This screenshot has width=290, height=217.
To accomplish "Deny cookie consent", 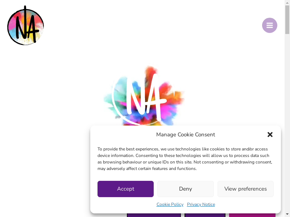I will 186,189.
